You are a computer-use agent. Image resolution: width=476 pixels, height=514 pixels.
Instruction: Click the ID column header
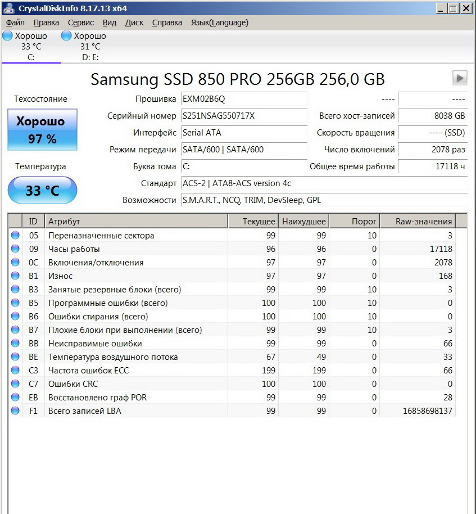[x=33, y=221]
